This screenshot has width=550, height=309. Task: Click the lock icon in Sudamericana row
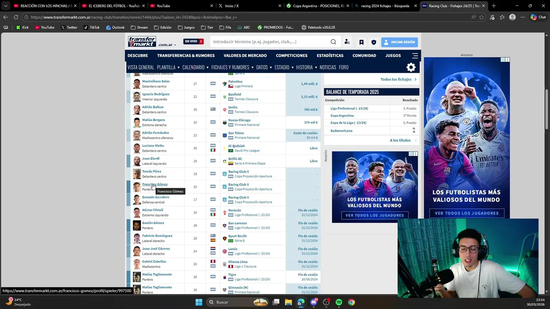pos(414,130)
